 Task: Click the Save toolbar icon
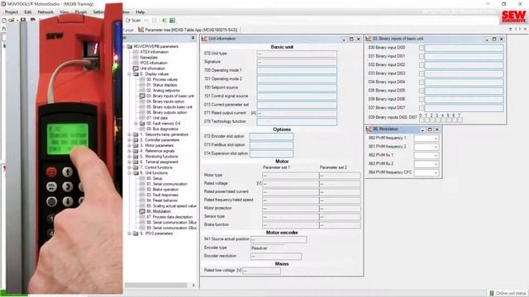pyautogui.click(x=23, y=20)
